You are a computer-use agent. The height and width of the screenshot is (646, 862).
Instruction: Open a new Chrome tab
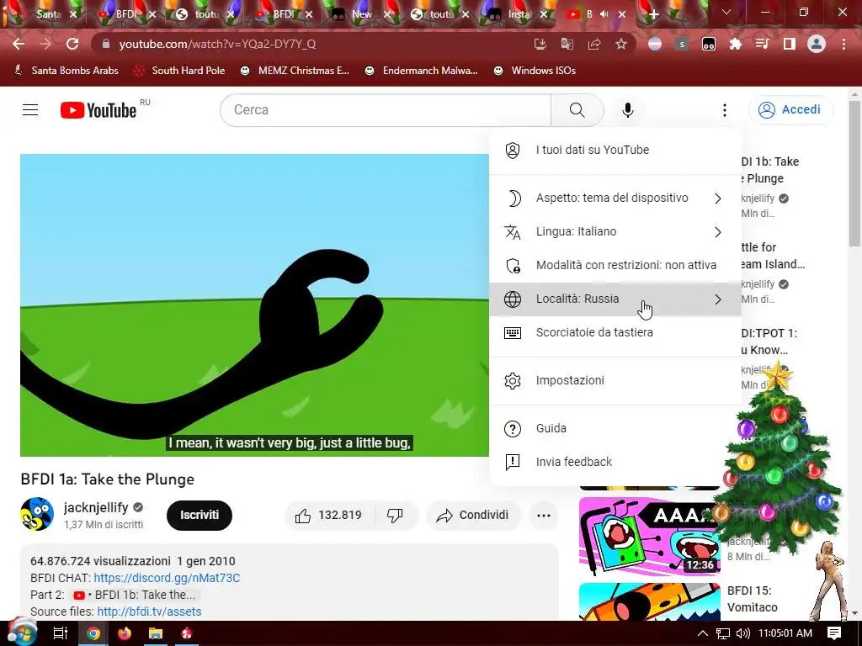point(653,14)
